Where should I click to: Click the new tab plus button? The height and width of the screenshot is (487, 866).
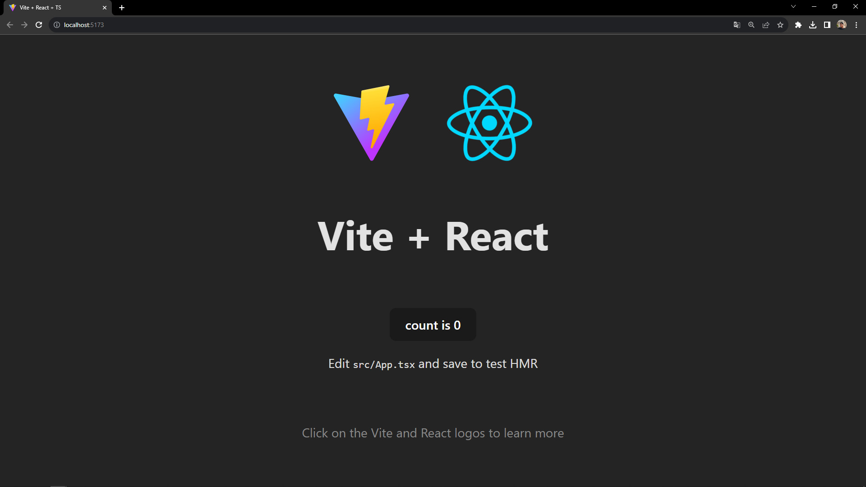point(122,7)
